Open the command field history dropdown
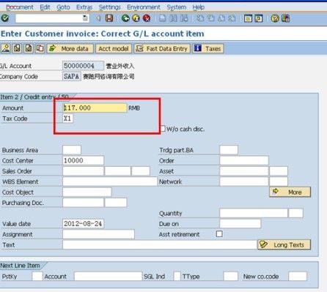 (x=85, y=18)
